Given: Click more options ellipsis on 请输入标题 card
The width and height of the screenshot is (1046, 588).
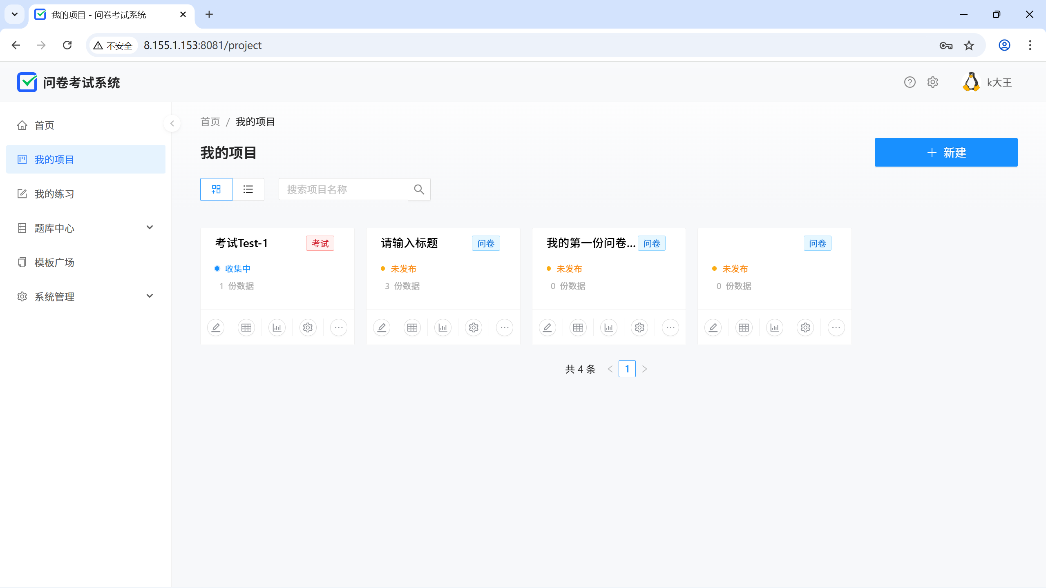Looking at the screenshot, I should (505, 327).
